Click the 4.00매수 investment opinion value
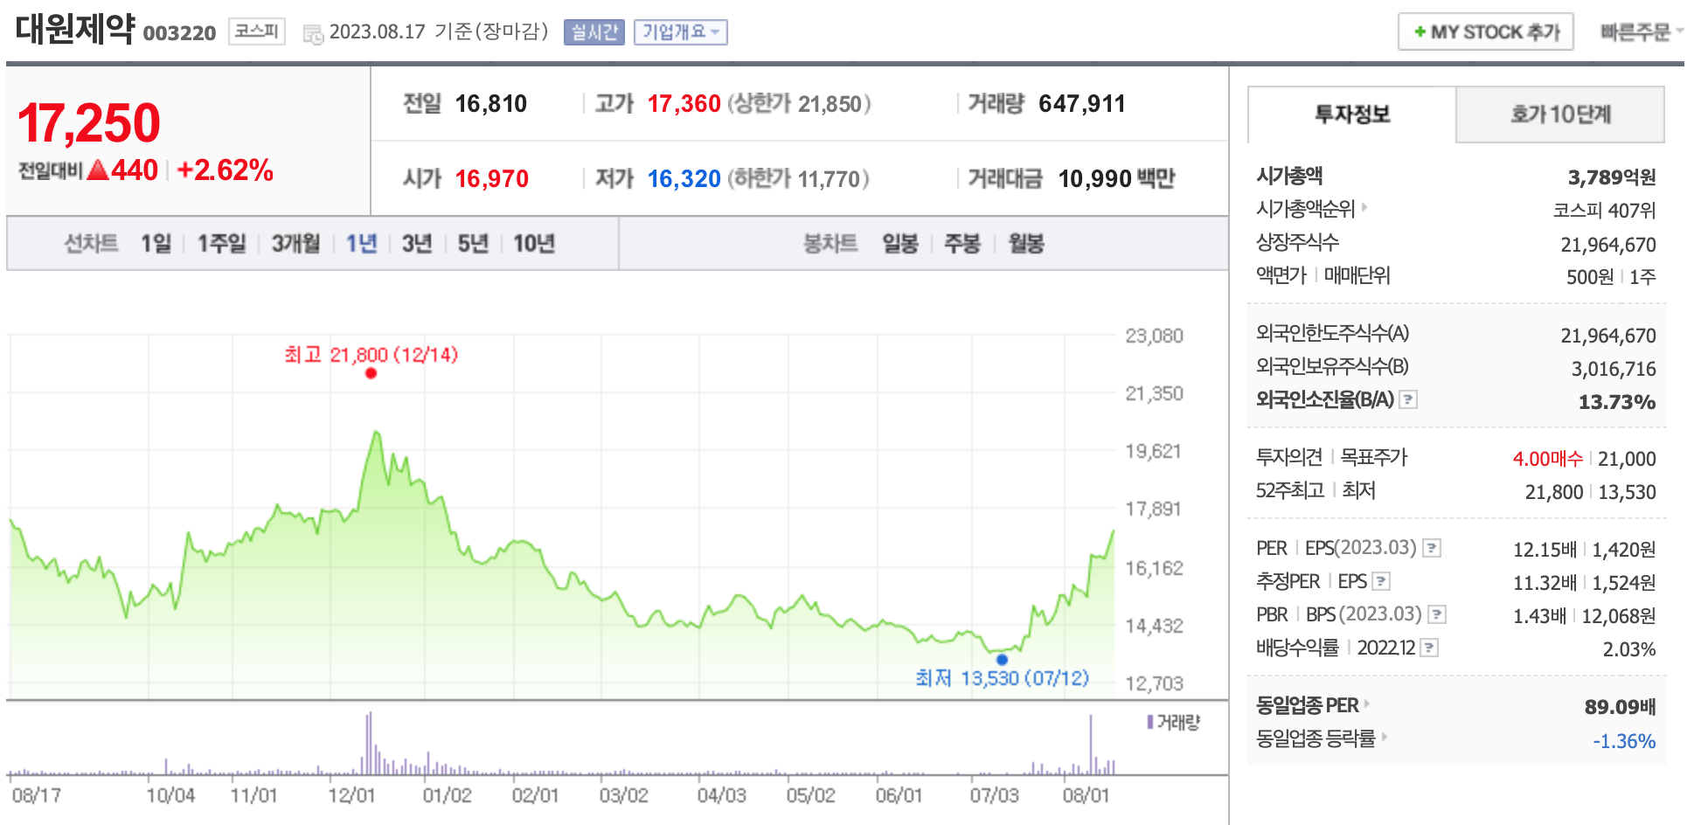Image resolution: width=1694 pixels, height=825 pixels. [1548, 458]
